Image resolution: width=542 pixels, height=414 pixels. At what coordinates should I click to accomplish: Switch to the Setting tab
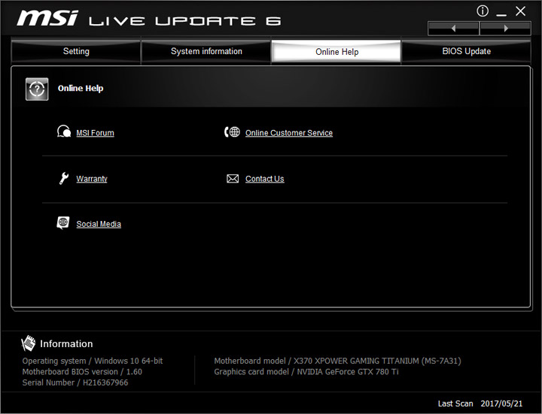76,51
